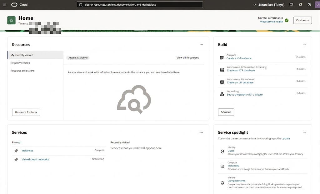
Task: Click the LH database icon
Action: tap(222, 82)
